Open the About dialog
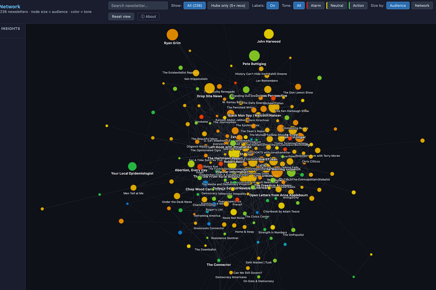The height and width of the screenshot is (290, 436). [148, 16]
